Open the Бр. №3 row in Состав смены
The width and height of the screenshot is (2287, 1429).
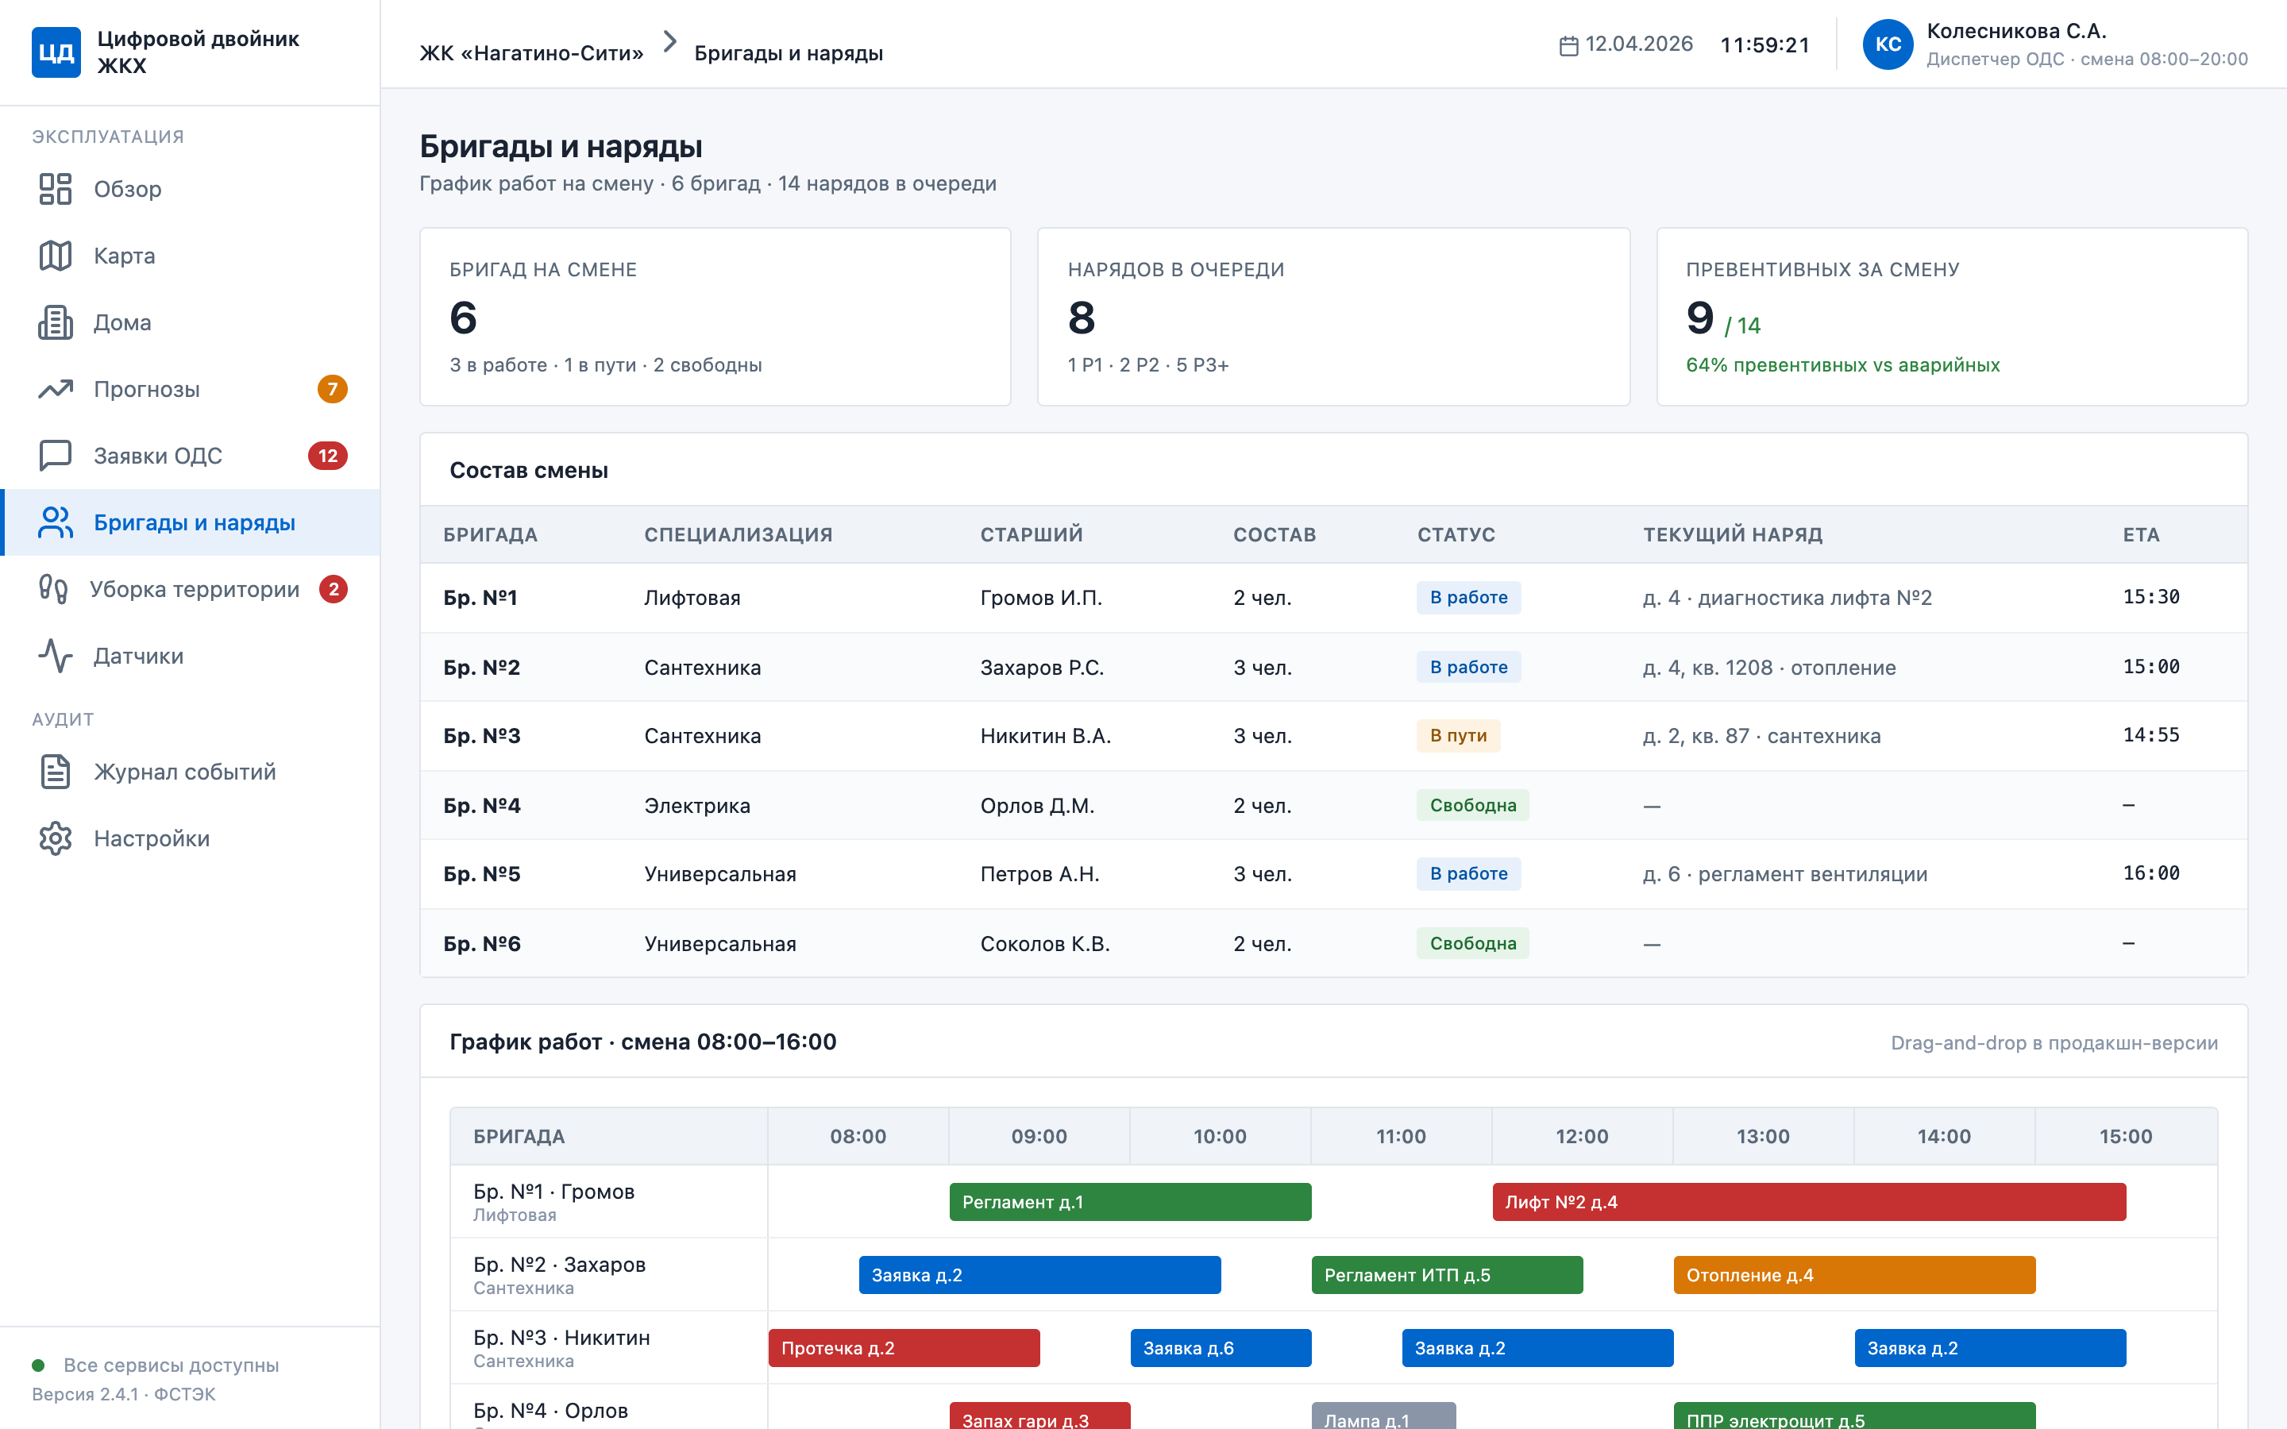1332,736
